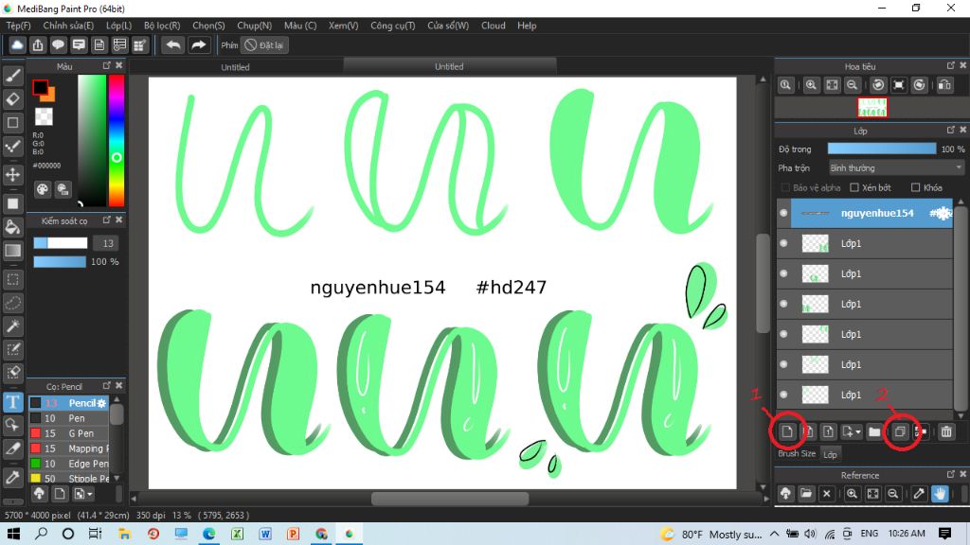Click the speech bubble icon in toolbar
Image resolution: width=970 pixels, height=545 pixels.
click(x=58, y=45)
